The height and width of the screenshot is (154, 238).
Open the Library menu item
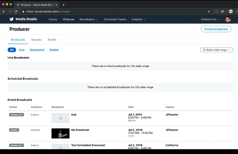(53, 19)
